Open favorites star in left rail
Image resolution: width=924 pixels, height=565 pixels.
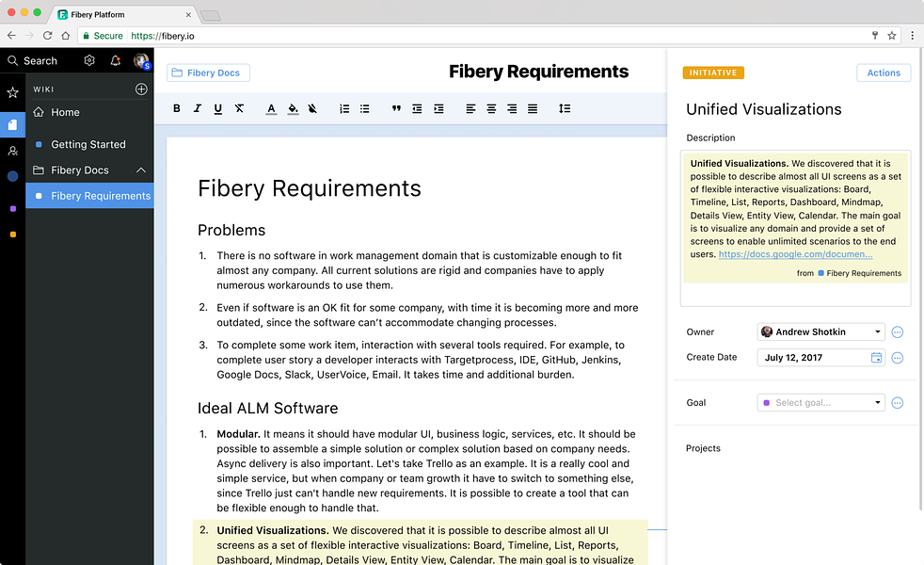coord(12,92)
